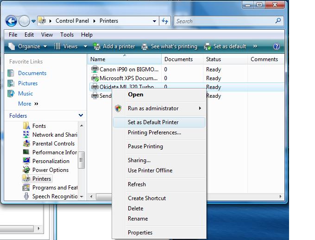
Task: Click the search magnifier icon
Action: click(x=278, y=21)
